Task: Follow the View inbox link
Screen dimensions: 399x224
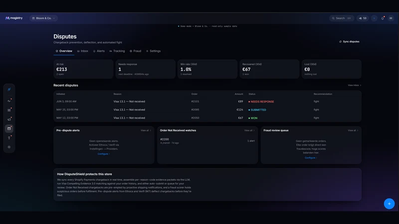Action: coord(354,85)
